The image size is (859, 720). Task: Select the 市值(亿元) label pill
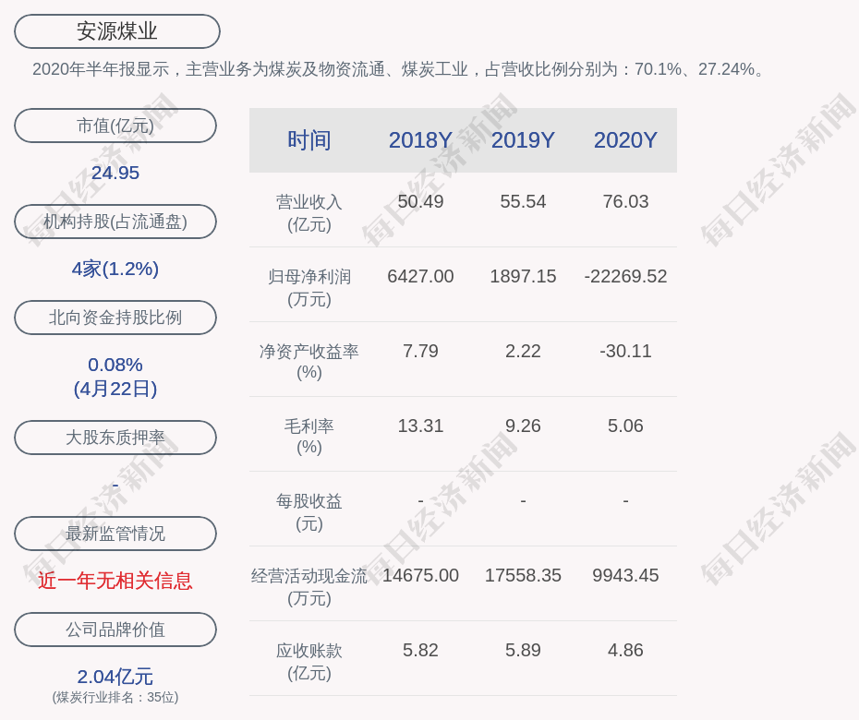115,126
